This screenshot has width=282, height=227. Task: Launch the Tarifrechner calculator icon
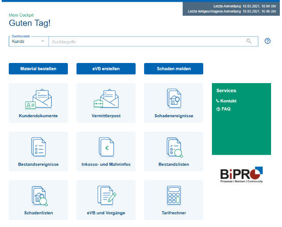[173, 196]
